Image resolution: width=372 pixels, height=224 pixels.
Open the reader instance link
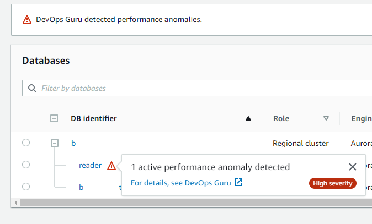pos(90,165)
